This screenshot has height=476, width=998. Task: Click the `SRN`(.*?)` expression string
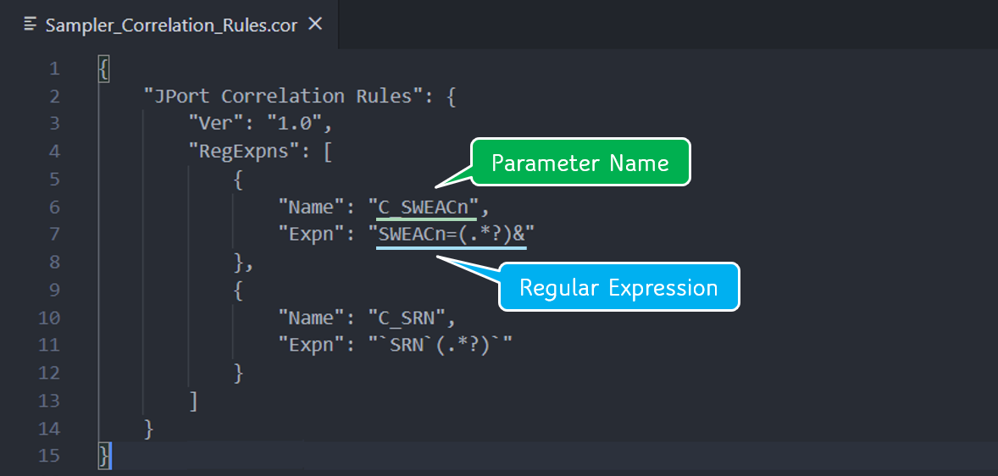441,346
